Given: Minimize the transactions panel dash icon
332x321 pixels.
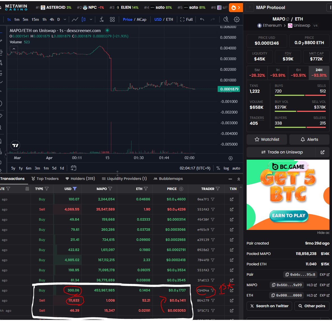Looking at the screenshot, I should click(x=230, y=179).
